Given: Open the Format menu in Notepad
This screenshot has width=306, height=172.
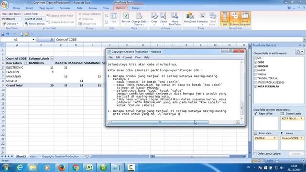Looking at the screenshot, I should (x=128, y=57).
